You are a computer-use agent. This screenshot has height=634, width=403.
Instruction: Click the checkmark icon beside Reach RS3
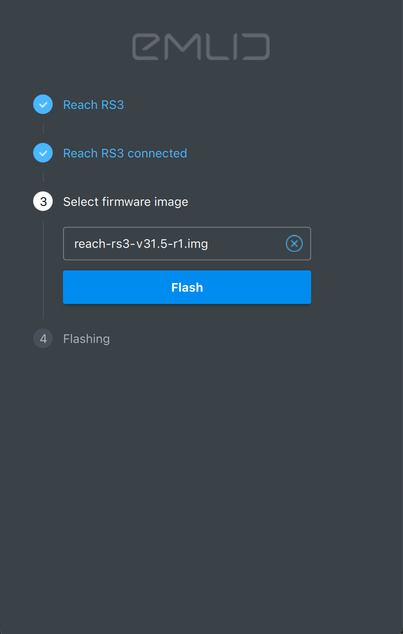pos(43,104)
